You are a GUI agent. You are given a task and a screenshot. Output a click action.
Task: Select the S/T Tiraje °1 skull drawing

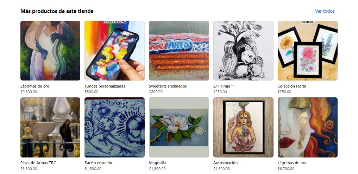point(243,51)
